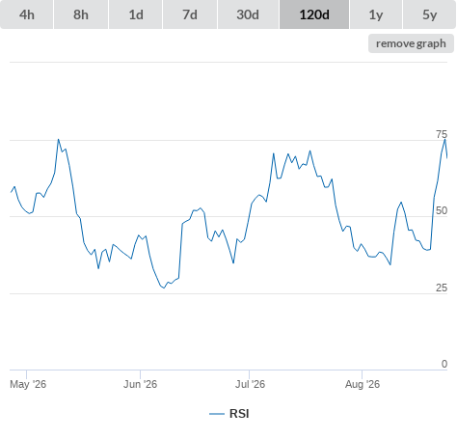The height and width of the screenshot is (439, 457).
Task: Click the May '26 axis label
Action: click(x=28, y=384)
